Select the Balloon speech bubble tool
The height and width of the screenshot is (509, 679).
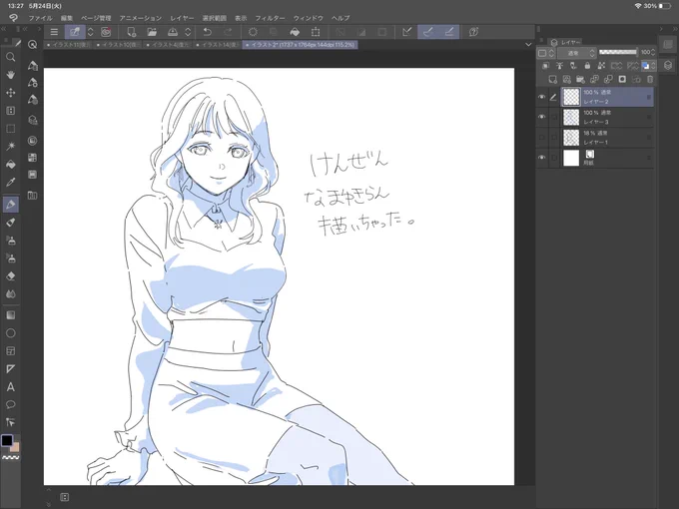click(x=11, y=404)
